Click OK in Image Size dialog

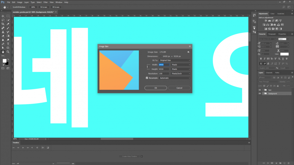coord(155,88)
